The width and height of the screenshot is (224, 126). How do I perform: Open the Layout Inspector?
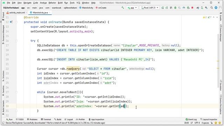[209, 119]
